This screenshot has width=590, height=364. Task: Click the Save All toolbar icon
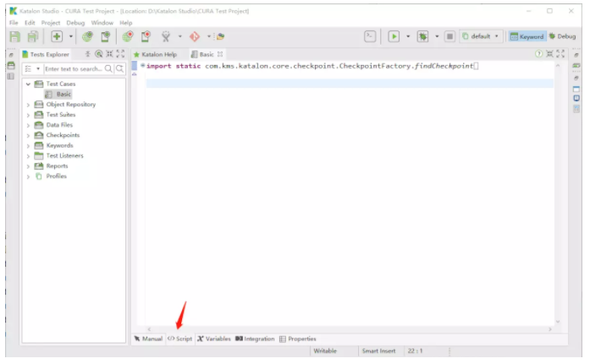(33, 36)
